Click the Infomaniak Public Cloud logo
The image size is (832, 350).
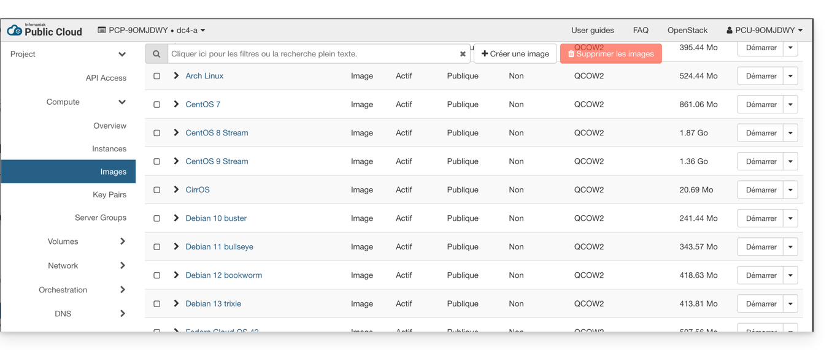click(x=44, y=30)
